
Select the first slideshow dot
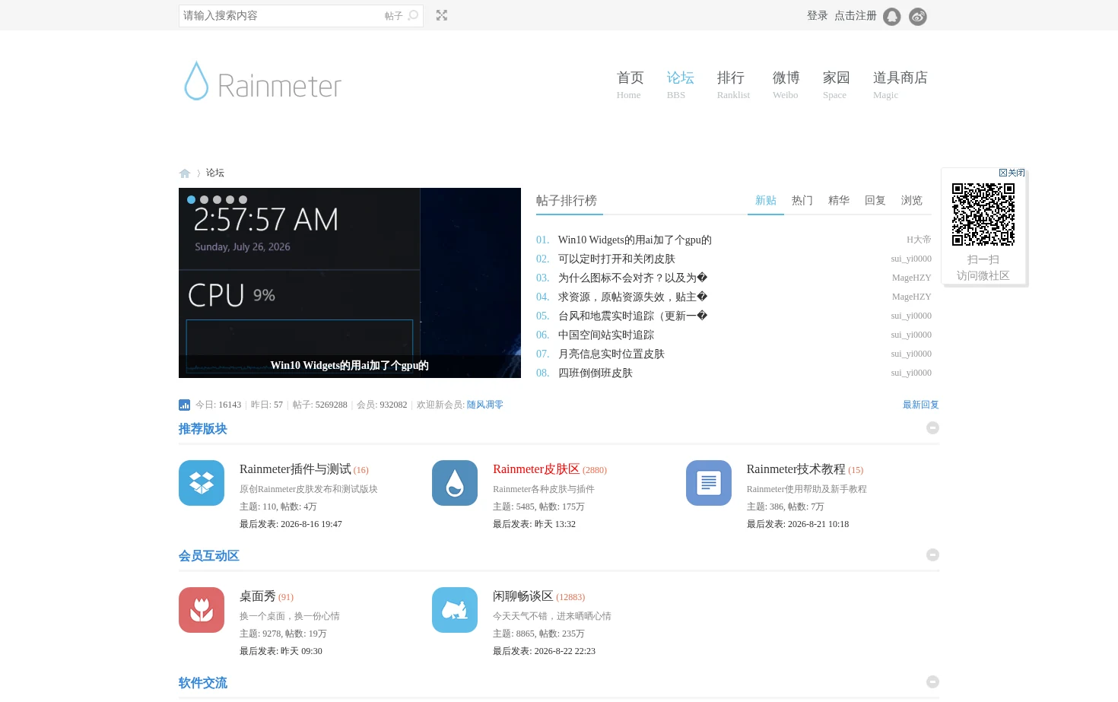point(192,200)
